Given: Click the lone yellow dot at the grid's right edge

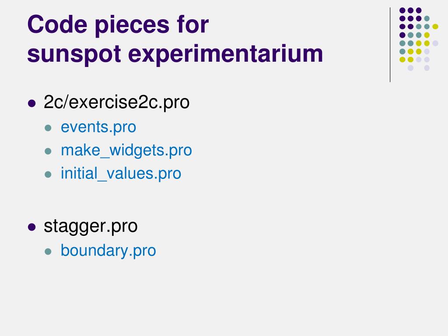Looking at the screenshot, I should coord(435,27).
